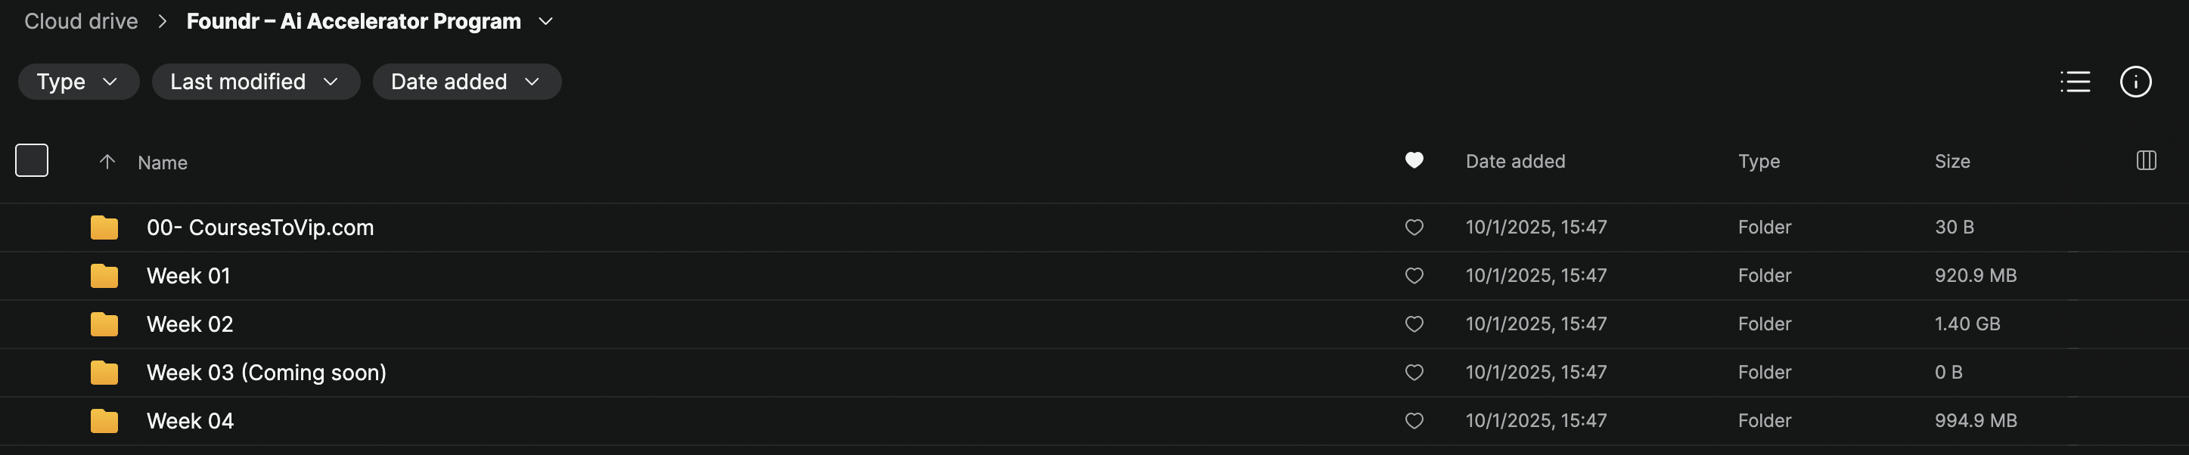Click the Week 01 folder icon
Image resolution: width=2189 pixels, height=455 pixels.
[x=104, y=276]
